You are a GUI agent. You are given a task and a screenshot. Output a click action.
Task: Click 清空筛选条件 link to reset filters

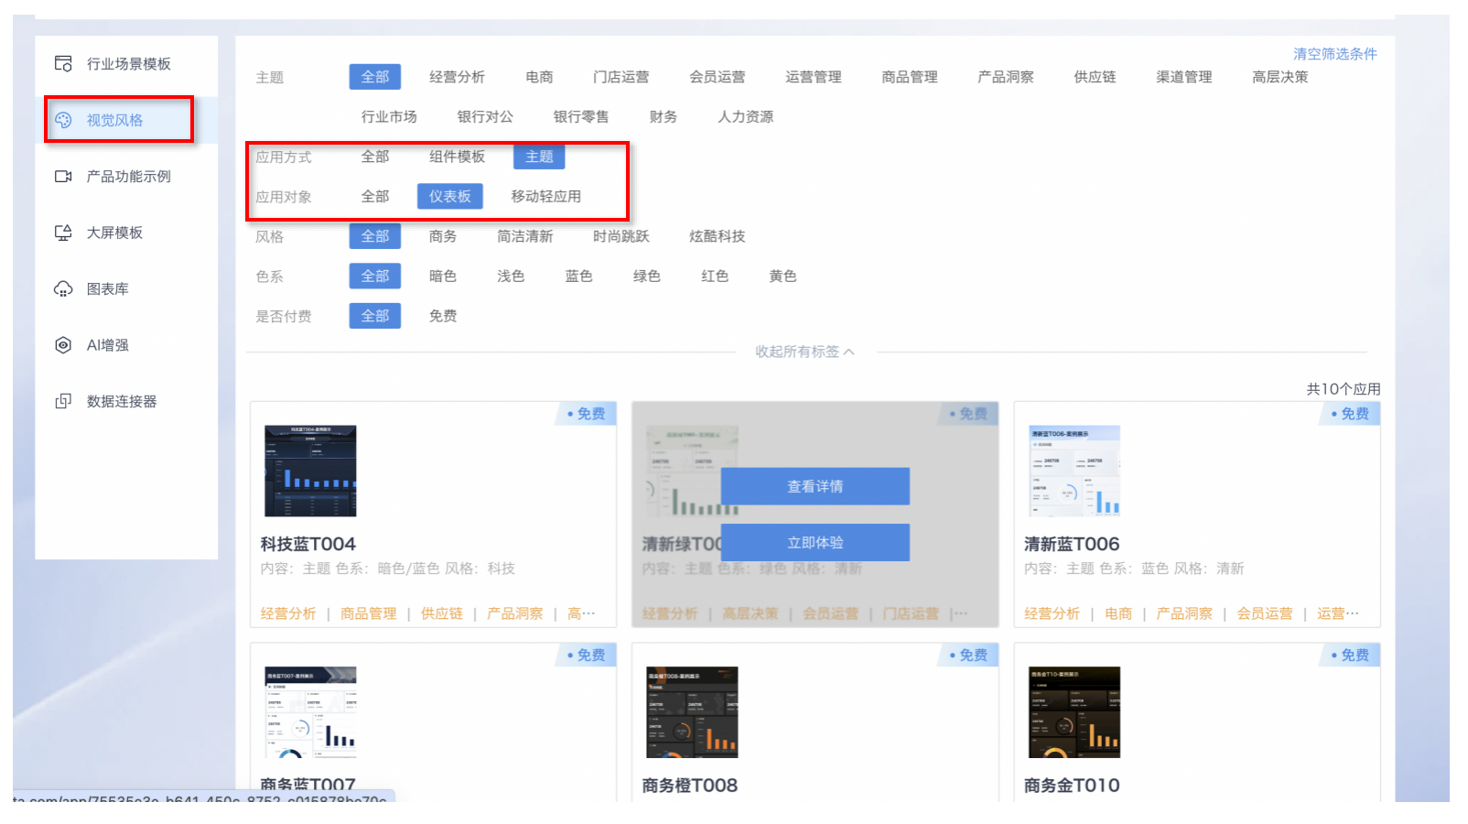point(1334,54)
